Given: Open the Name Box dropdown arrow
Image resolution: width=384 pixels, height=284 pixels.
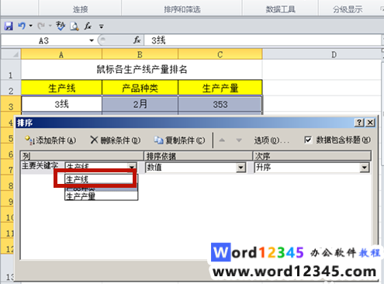Looking at the screenshot, I should click(x=92, y=40).
